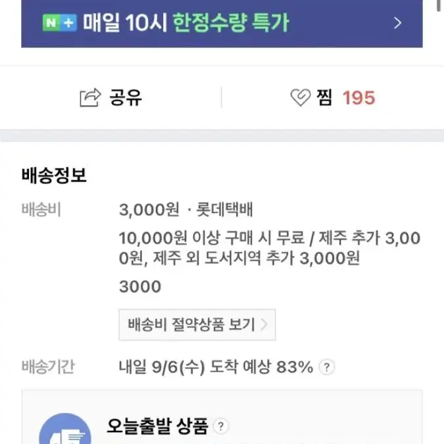Screen dimensions: 444x444
Task: Click the 배송비 row label
Action: (x=41, y=210)
